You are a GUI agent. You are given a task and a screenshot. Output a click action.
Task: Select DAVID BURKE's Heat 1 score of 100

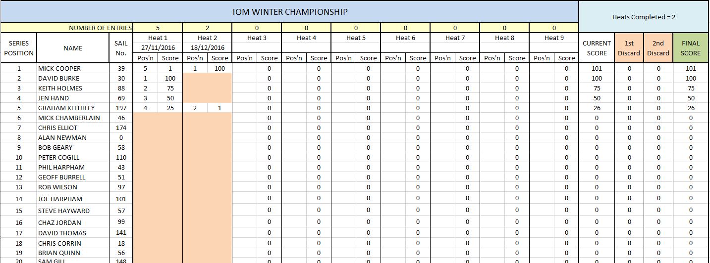tap(170, 78)
